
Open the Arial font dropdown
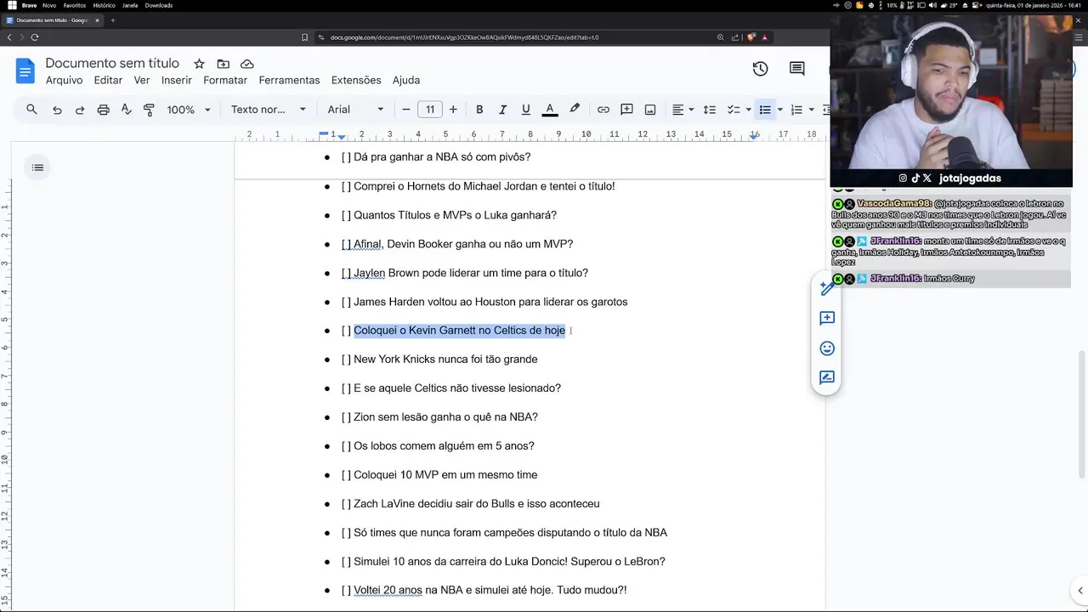pyautogui.click(x=355, y=110)
